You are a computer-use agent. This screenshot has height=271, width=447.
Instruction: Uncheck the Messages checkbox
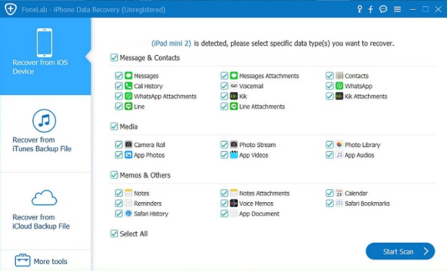tap(119, 76)
